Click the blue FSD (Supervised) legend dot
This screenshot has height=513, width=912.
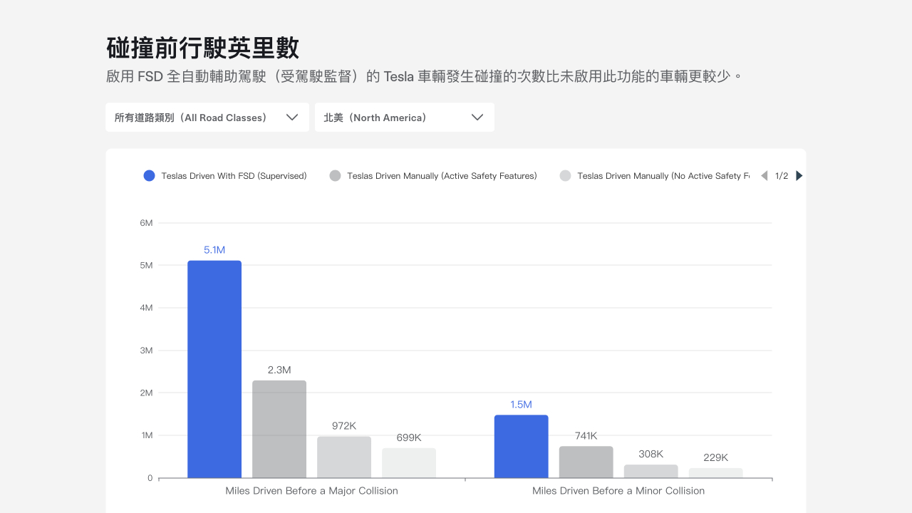click(149, 176)
